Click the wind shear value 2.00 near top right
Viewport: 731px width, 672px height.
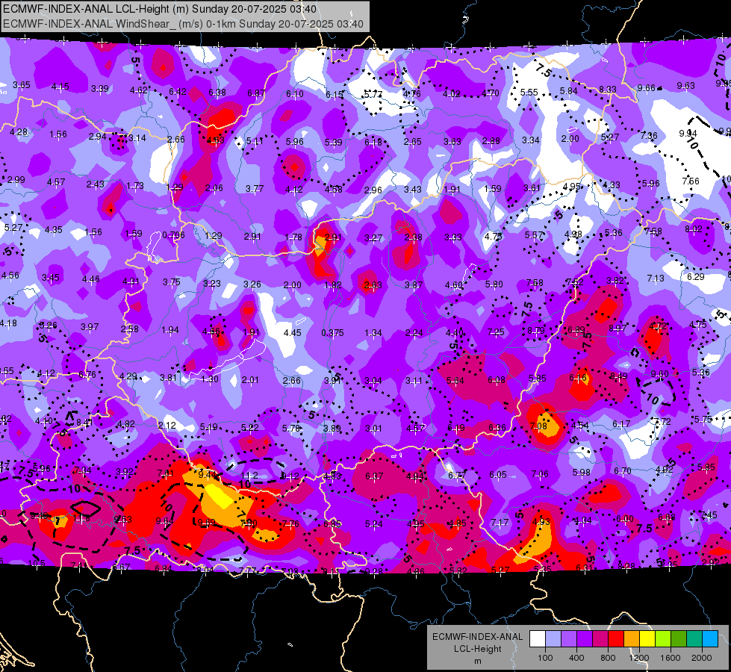570,138
